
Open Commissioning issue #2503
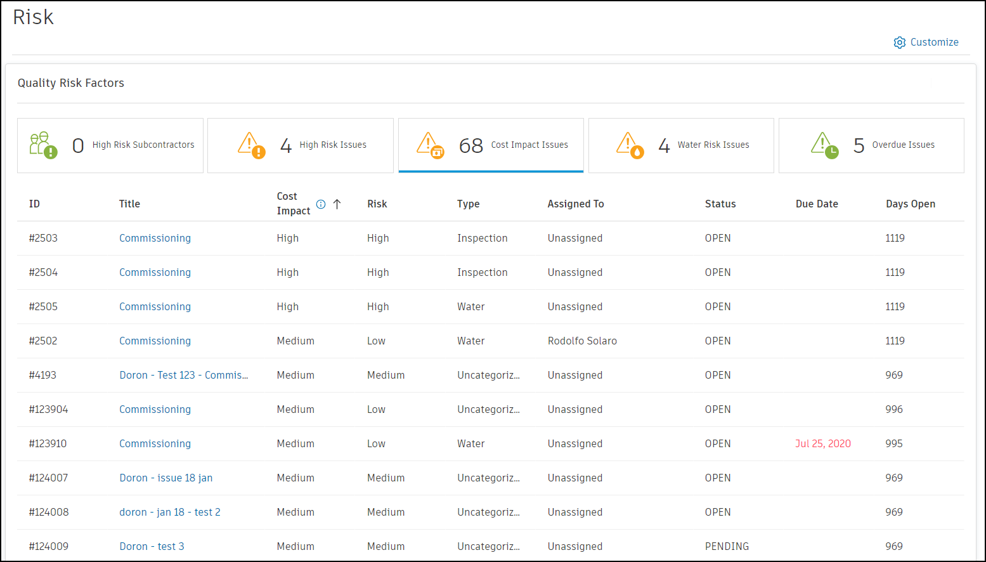point(155,239)
